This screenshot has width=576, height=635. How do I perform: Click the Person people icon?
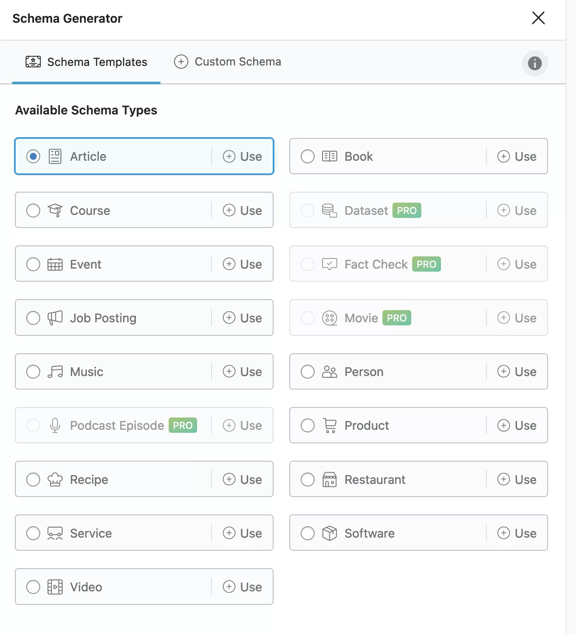[330, 372]
